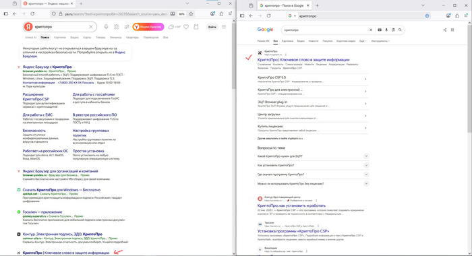Click the Yandex search input field
The height and width of the screenshot is (256, 472).
point(60,27)
